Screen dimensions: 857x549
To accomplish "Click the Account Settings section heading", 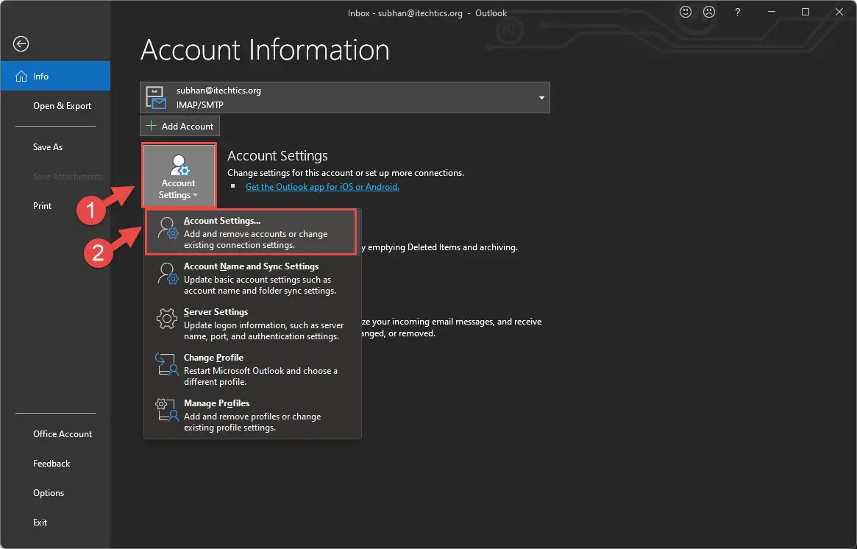I will coord(277,156).
